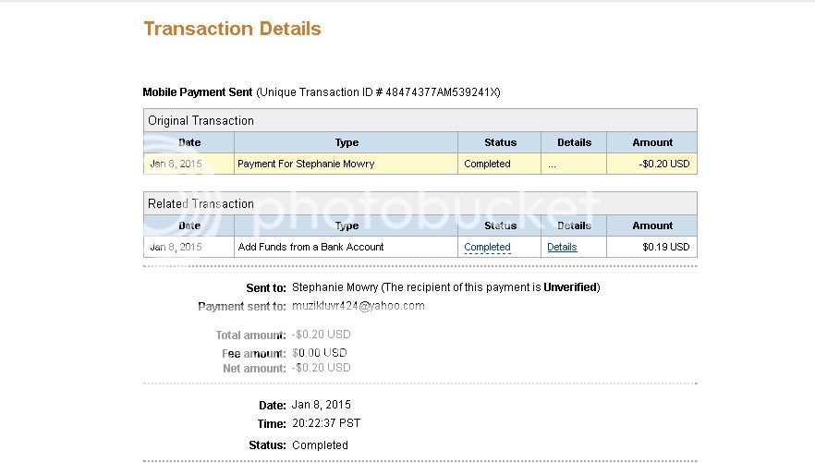815x463 pixels.
Task: Click Add Funds from a Bank Account cell
Action: coord(310,248)
